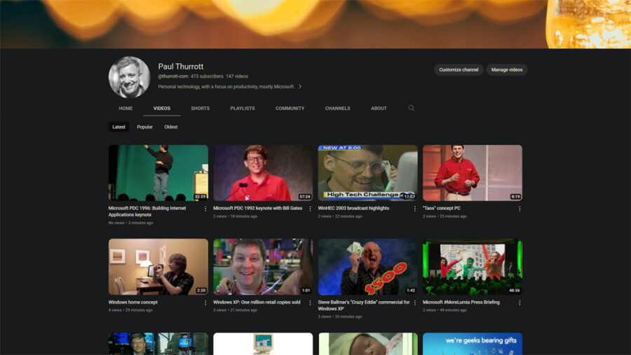Screen dimensions: 631x355
Task: Open Windows home concept title link
Action: tap(133, 302)
